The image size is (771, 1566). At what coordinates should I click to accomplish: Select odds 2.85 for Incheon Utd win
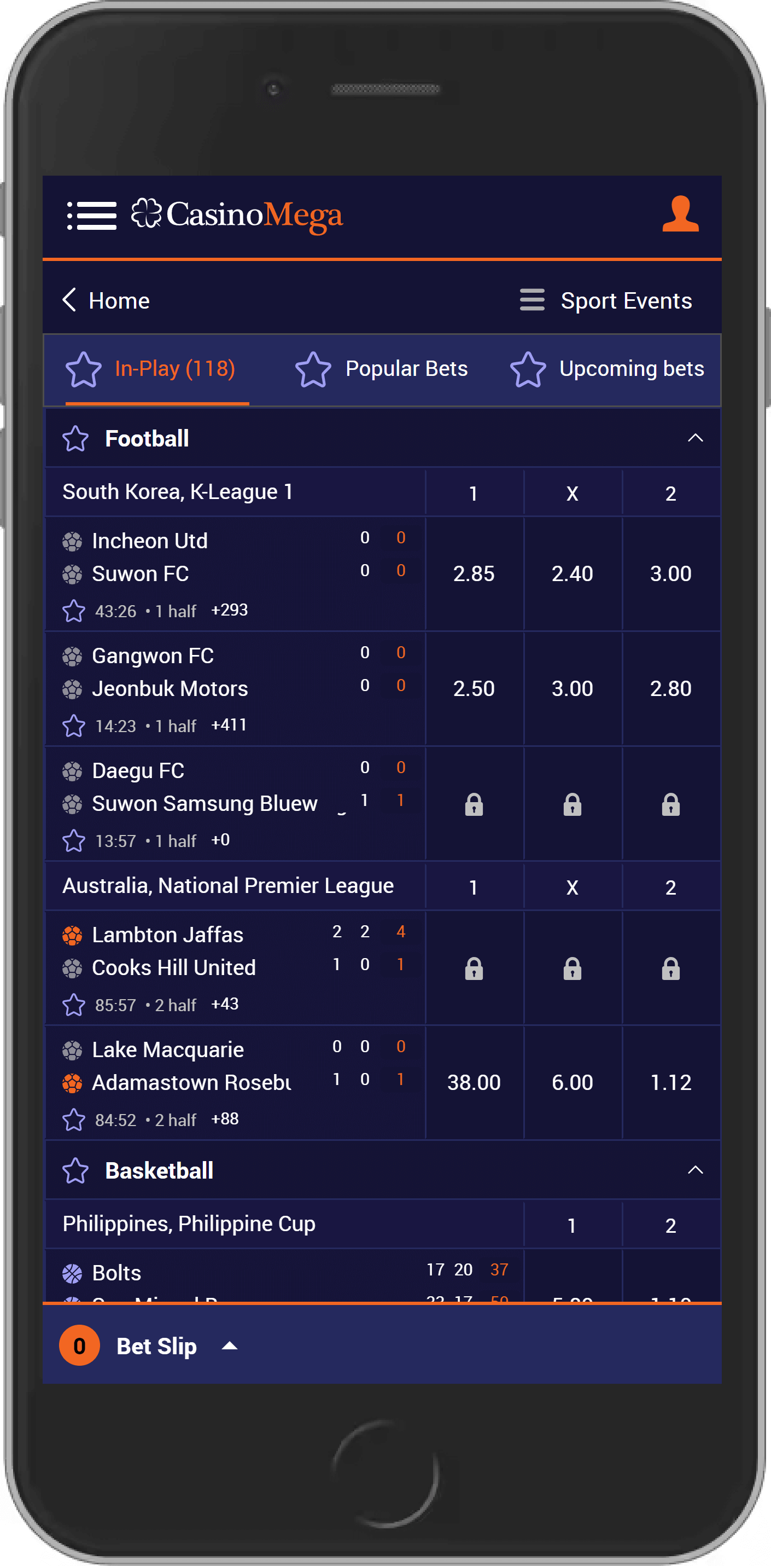point(474,573)
